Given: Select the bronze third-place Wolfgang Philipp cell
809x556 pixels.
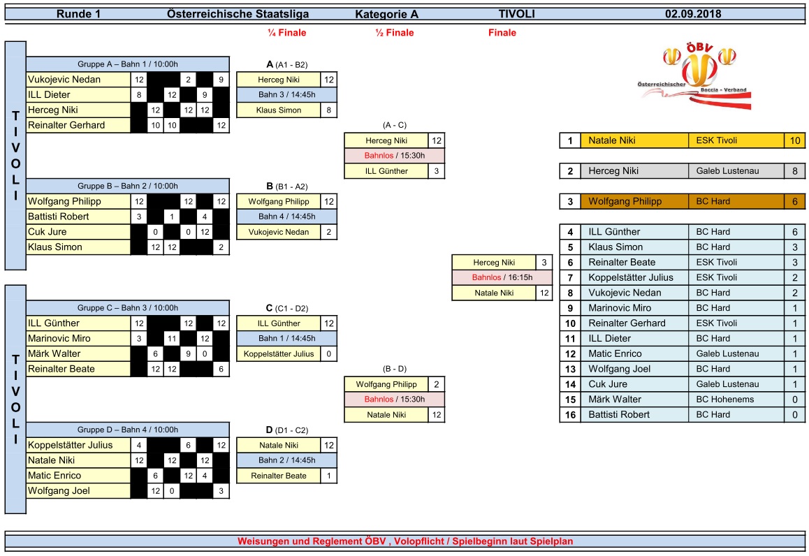Looking at the screenshot, I should (633, 202).
